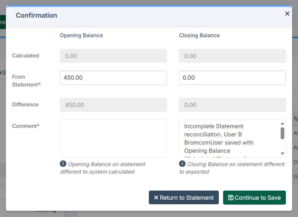Edit the Opening Balance From Statement field

coord(113,78)
